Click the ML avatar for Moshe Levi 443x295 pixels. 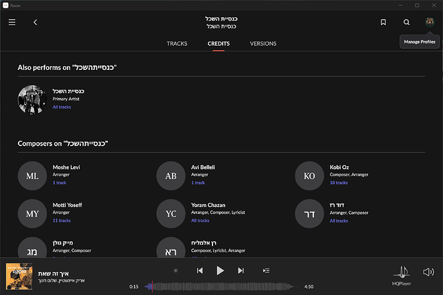point(32,176)
